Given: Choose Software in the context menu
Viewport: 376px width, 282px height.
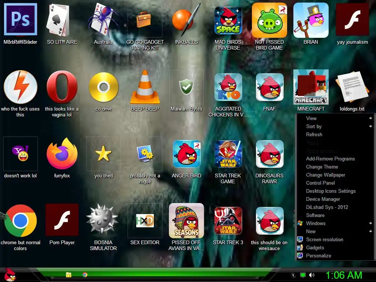Looking at the screenshot, I should (x=335, y=215).
